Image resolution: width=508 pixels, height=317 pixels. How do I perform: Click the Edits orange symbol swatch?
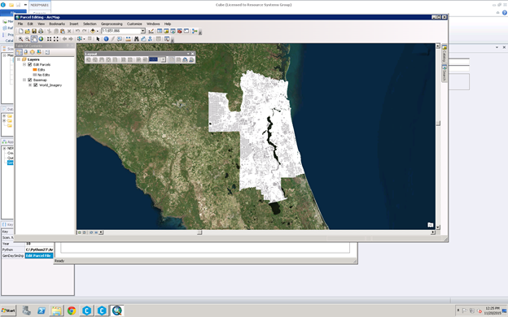click(35, 70)
